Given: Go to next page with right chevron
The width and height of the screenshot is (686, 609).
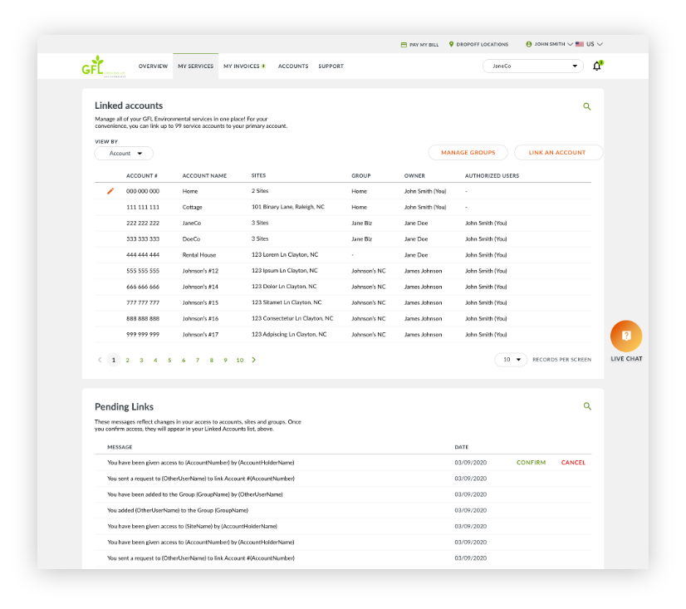Looking at the screenshot, I should click(x=253, y=360).
